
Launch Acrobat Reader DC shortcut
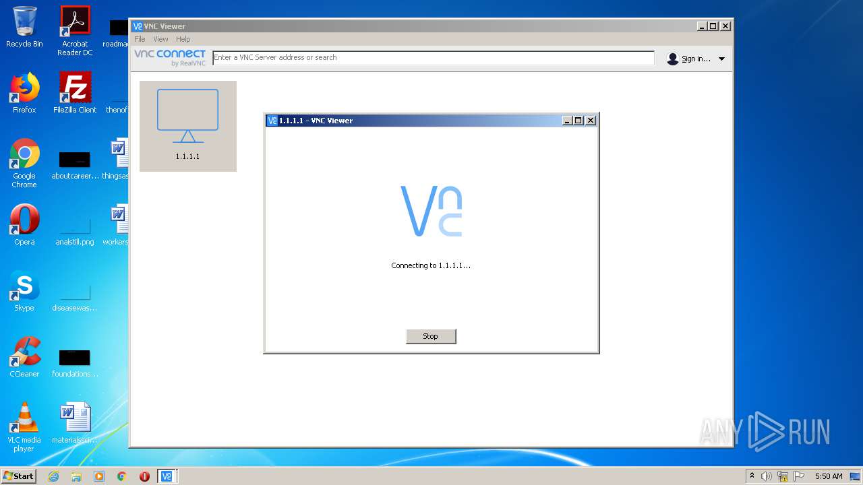(x=75, y=31)
